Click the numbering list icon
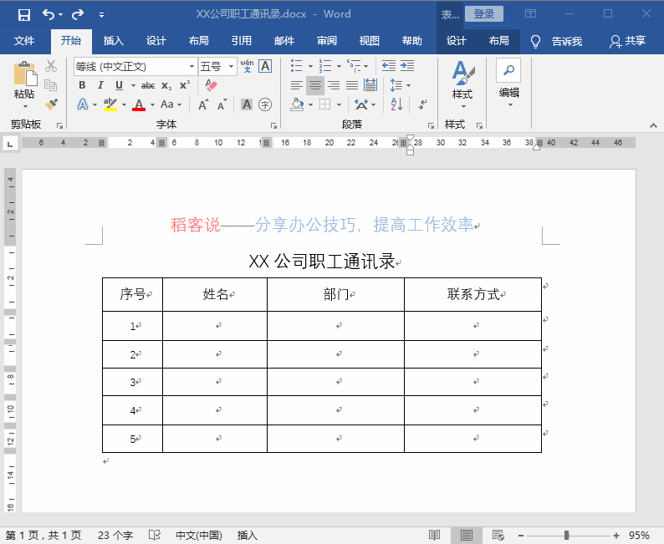Screen dimensions: 664x544 tap(325, 66)
